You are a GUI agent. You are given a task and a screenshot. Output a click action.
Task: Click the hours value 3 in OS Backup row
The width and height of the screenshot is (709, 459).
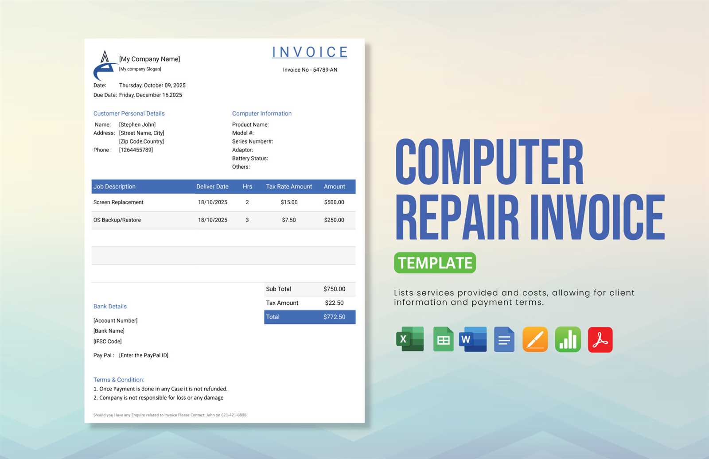(247, 220)
